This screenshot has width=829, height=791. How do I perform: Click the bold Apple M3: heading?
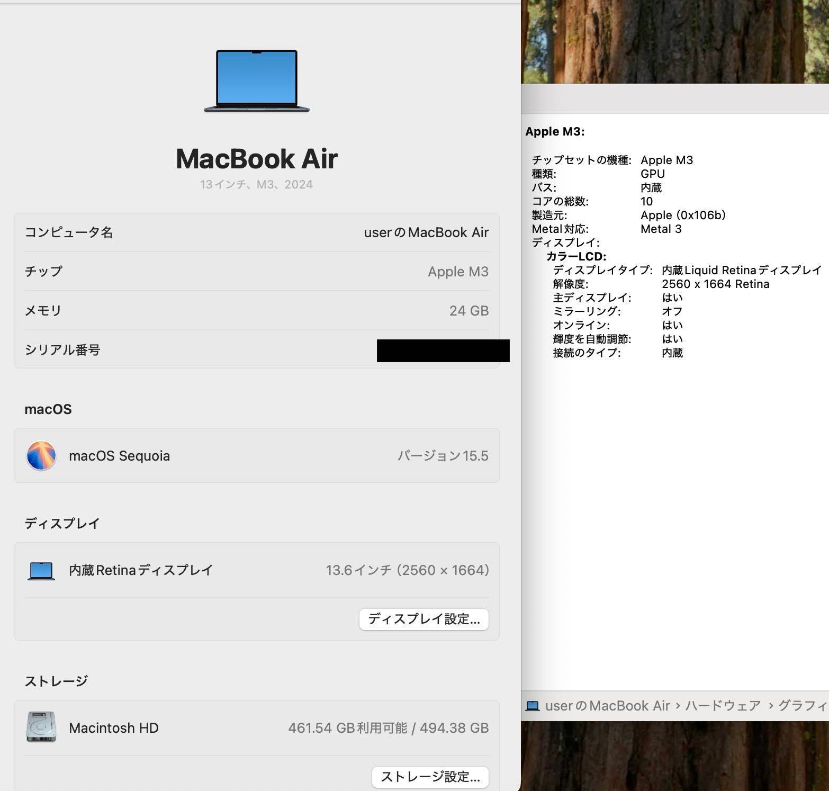(x=555, y=132)
